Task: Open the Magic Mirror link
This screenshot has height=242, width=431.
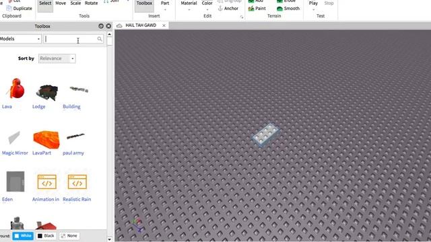Action: (15, 153)
